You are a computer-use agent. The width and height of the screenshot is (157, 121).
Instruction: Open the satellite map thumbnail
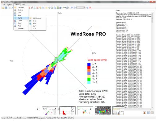pyautogui.click(x=103, y=111)
